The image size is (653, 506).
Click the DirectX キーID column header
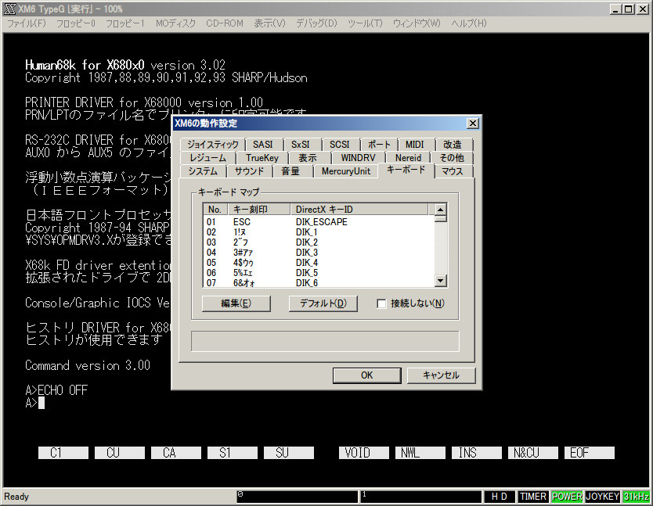359,210
